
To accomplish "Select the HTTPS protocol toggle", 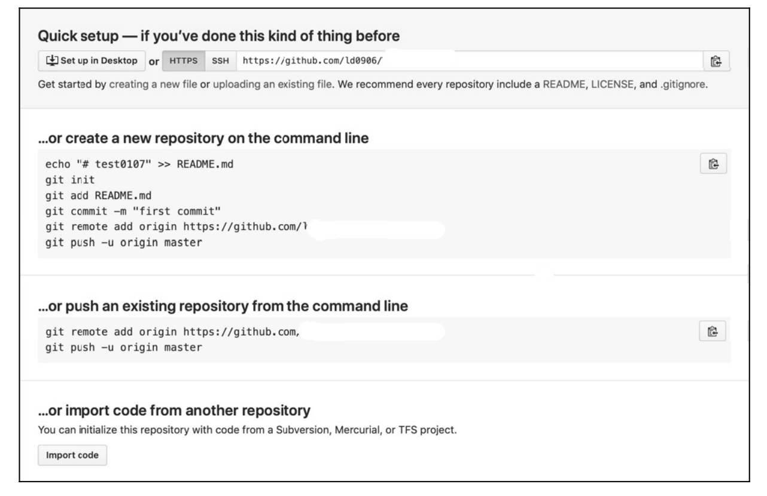I will tap(184, 61).
